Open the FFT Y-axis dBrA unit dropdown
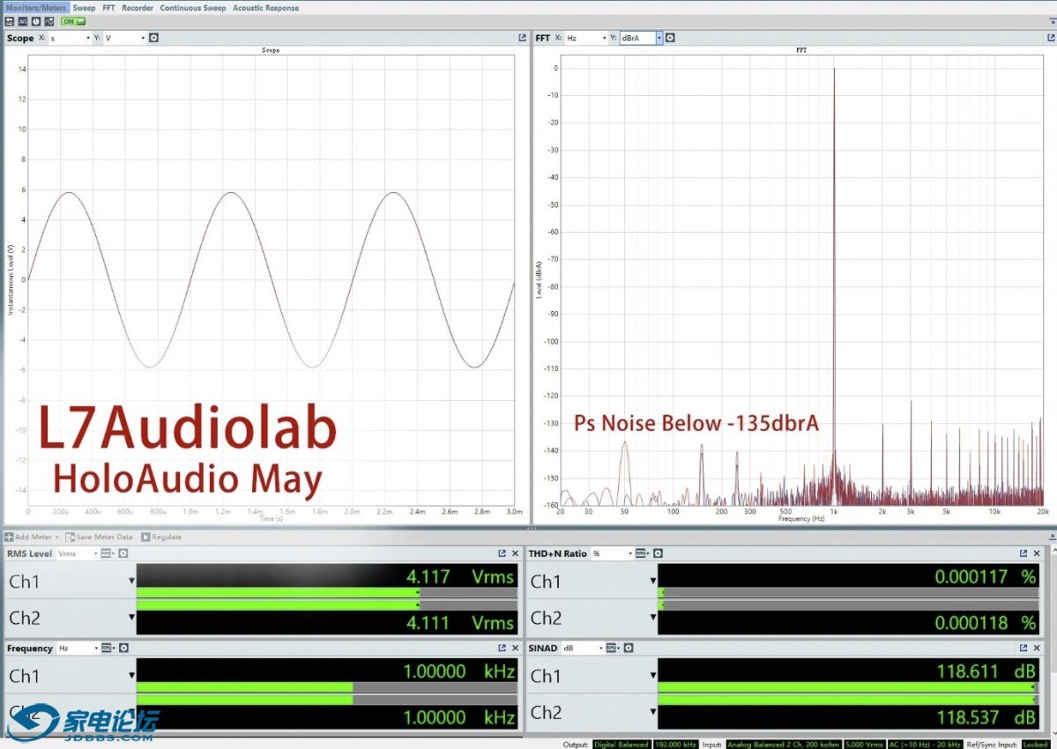This screenshot has width=1057, height=749. click(658, 38)
